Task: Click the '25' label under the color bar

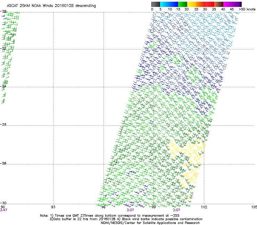Action: [196, 9]
